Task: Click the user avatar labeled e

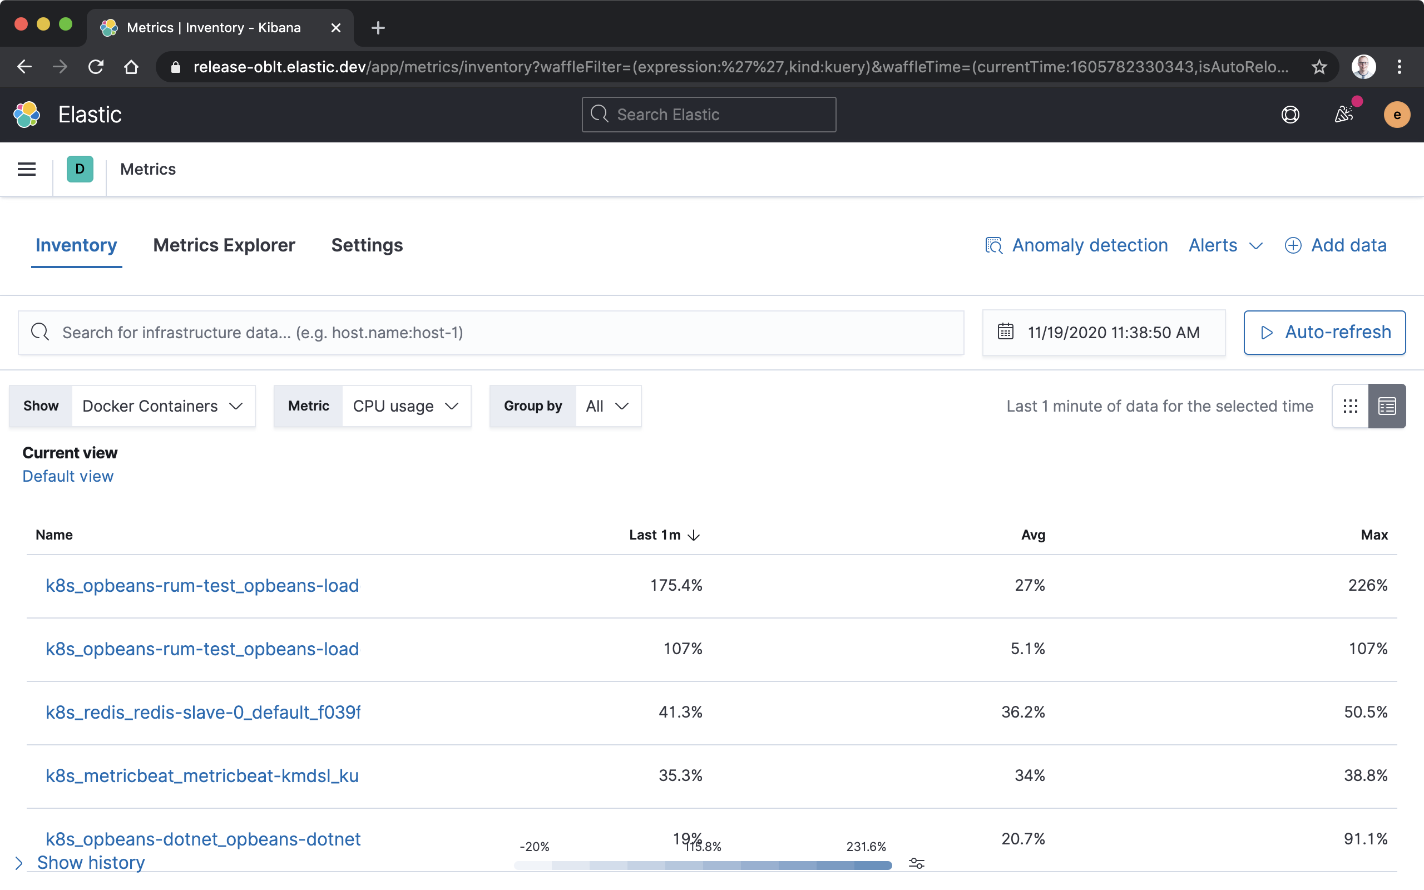Action: pos(1397,114)
